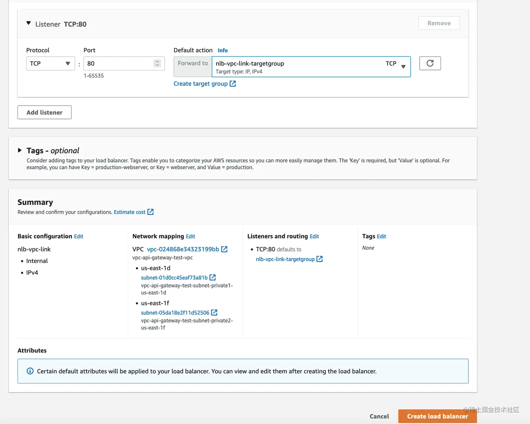
Task: Click the refresh target groups icon button
Action: point(430,63)
